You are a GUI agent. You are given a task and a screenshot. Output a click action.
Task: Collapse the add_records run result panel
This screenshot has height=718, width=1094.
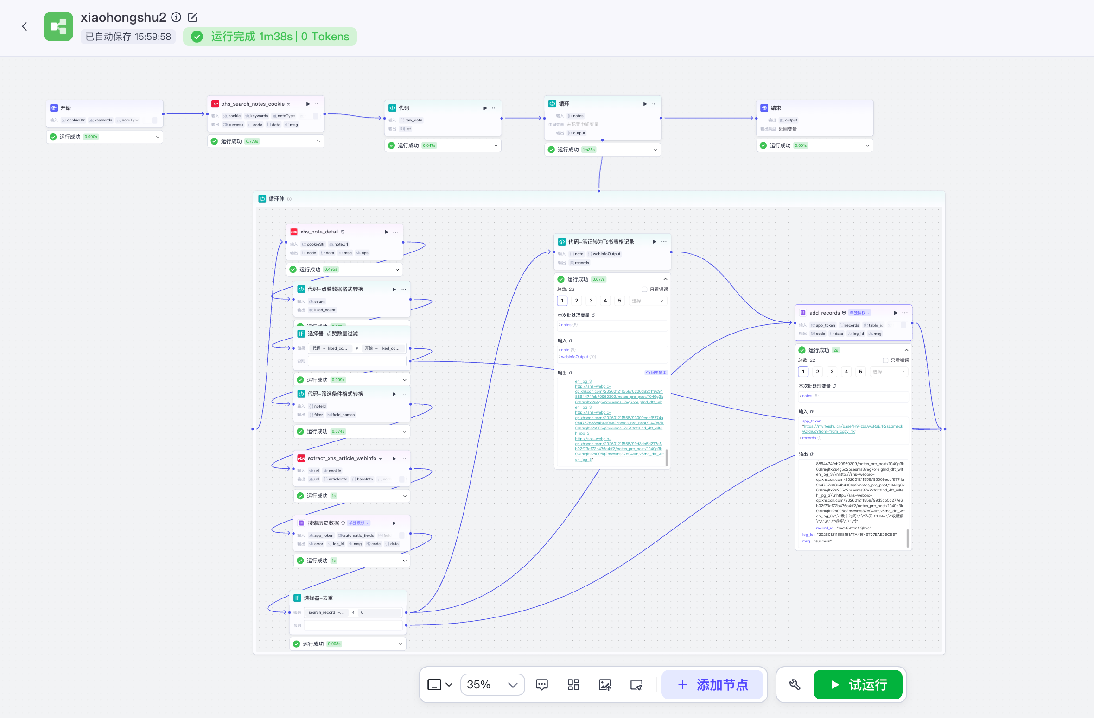coord(906,350)
